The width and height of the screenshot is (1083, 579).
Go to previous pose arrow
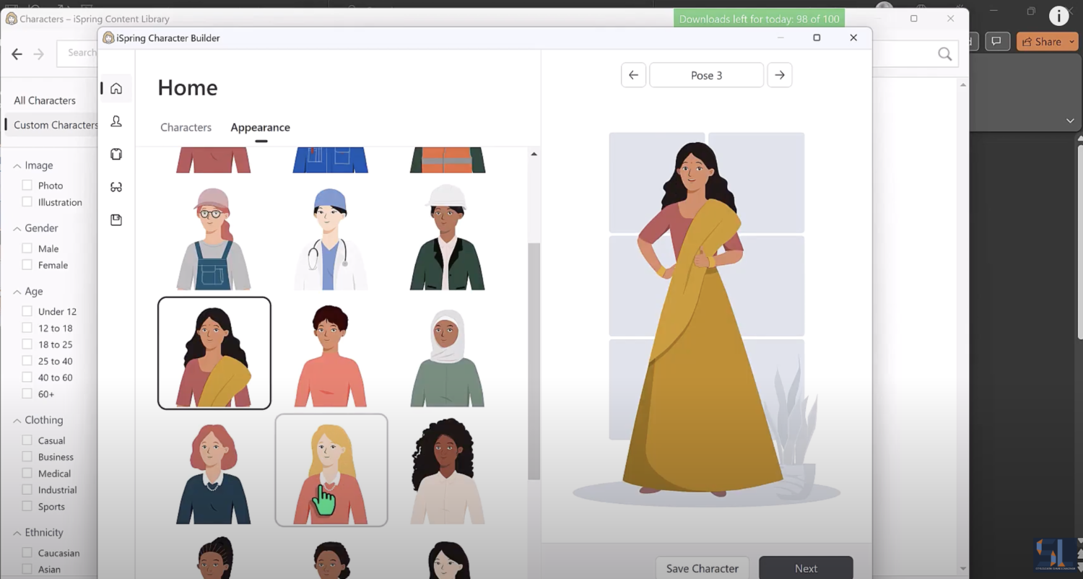point(633,75)
